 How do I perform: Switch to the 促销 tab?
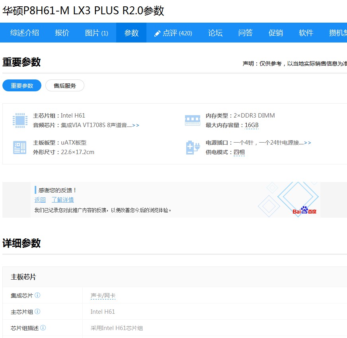pyautogui.click(x=275, y=33)
